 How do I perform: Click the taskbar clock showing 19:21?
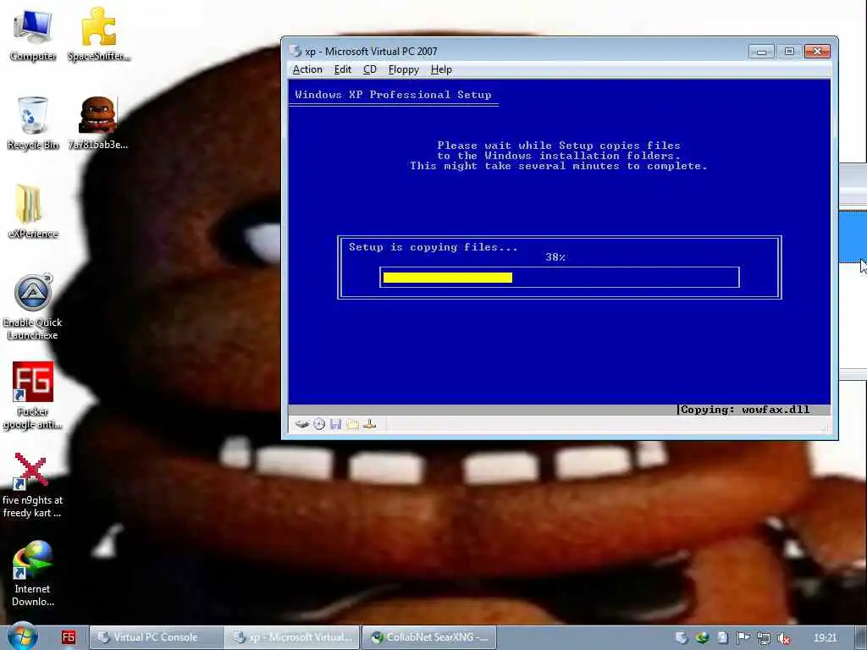pos(825,638)
